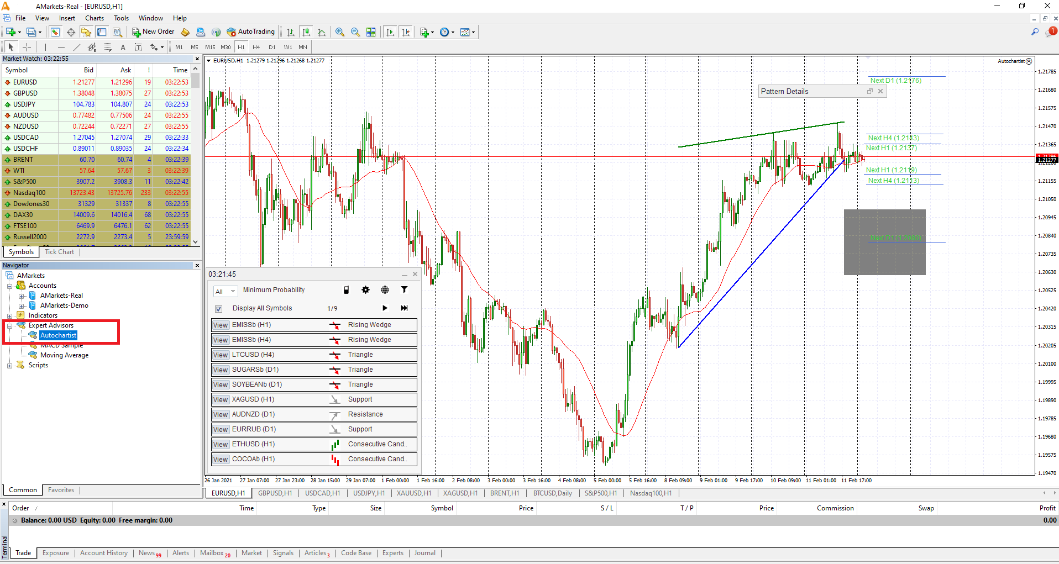Switch to the M15 timeframe

tap(210, 47)
